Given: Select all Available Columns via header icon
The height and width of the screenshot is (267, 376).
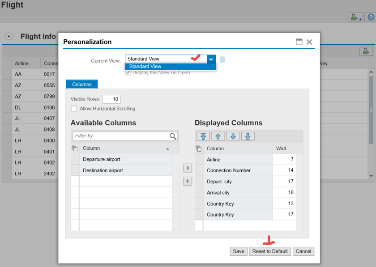Looking at the screenshot, I should (x=75, y=148).
